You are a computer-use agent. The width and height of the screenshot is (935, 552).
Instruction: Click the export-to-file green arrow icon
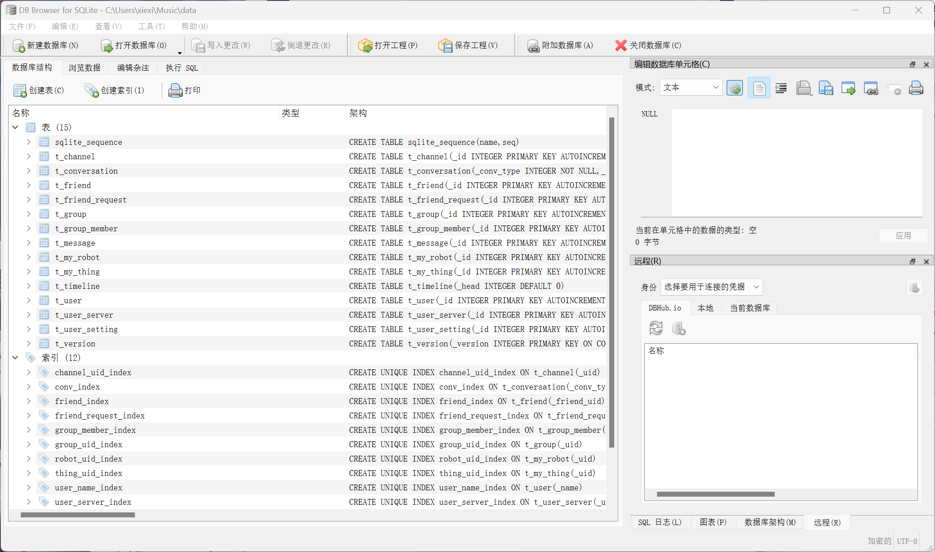tap(848, 88)
